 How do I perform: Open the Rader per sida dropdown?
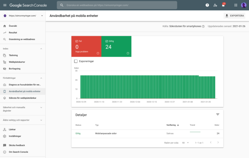(185, 143)
